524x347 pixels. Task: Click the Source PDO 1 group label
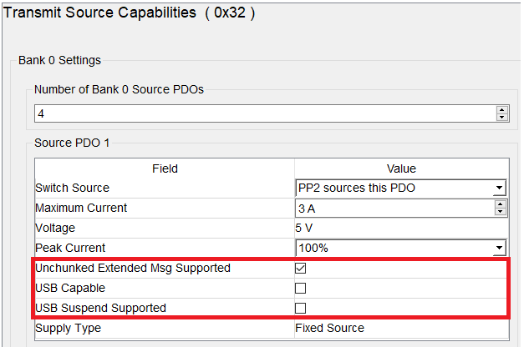click(x=72, y=143)
